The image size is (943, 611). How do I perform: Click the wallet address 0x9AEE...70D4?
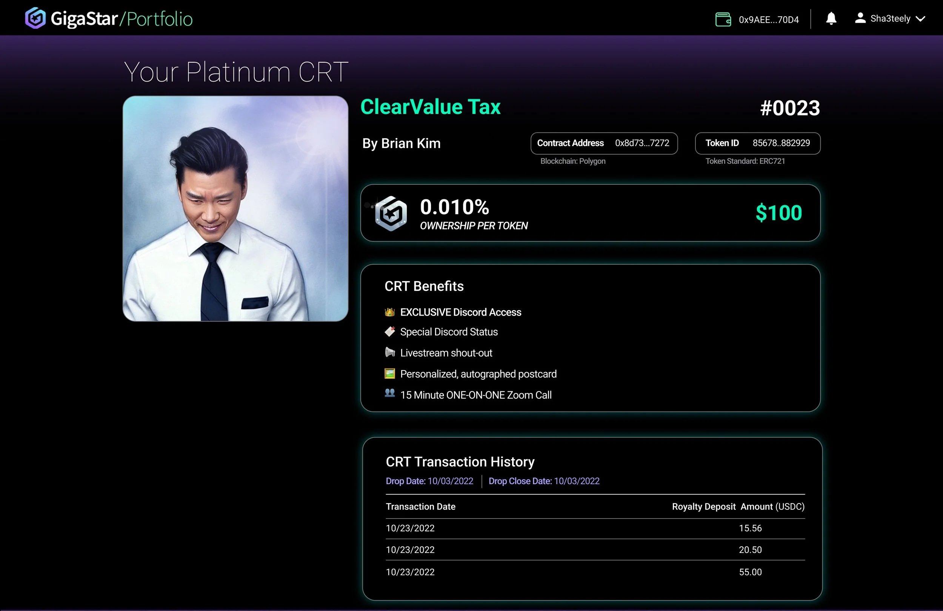tap(768, 19)
